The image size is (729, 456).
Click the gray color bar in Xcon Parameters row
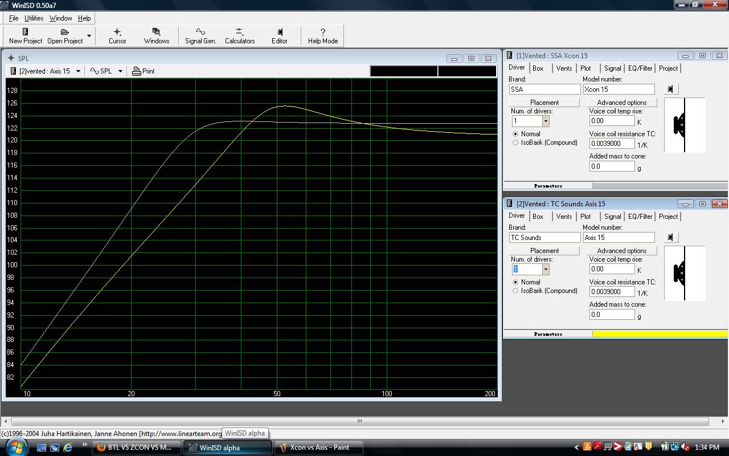[x=660, y=186]
